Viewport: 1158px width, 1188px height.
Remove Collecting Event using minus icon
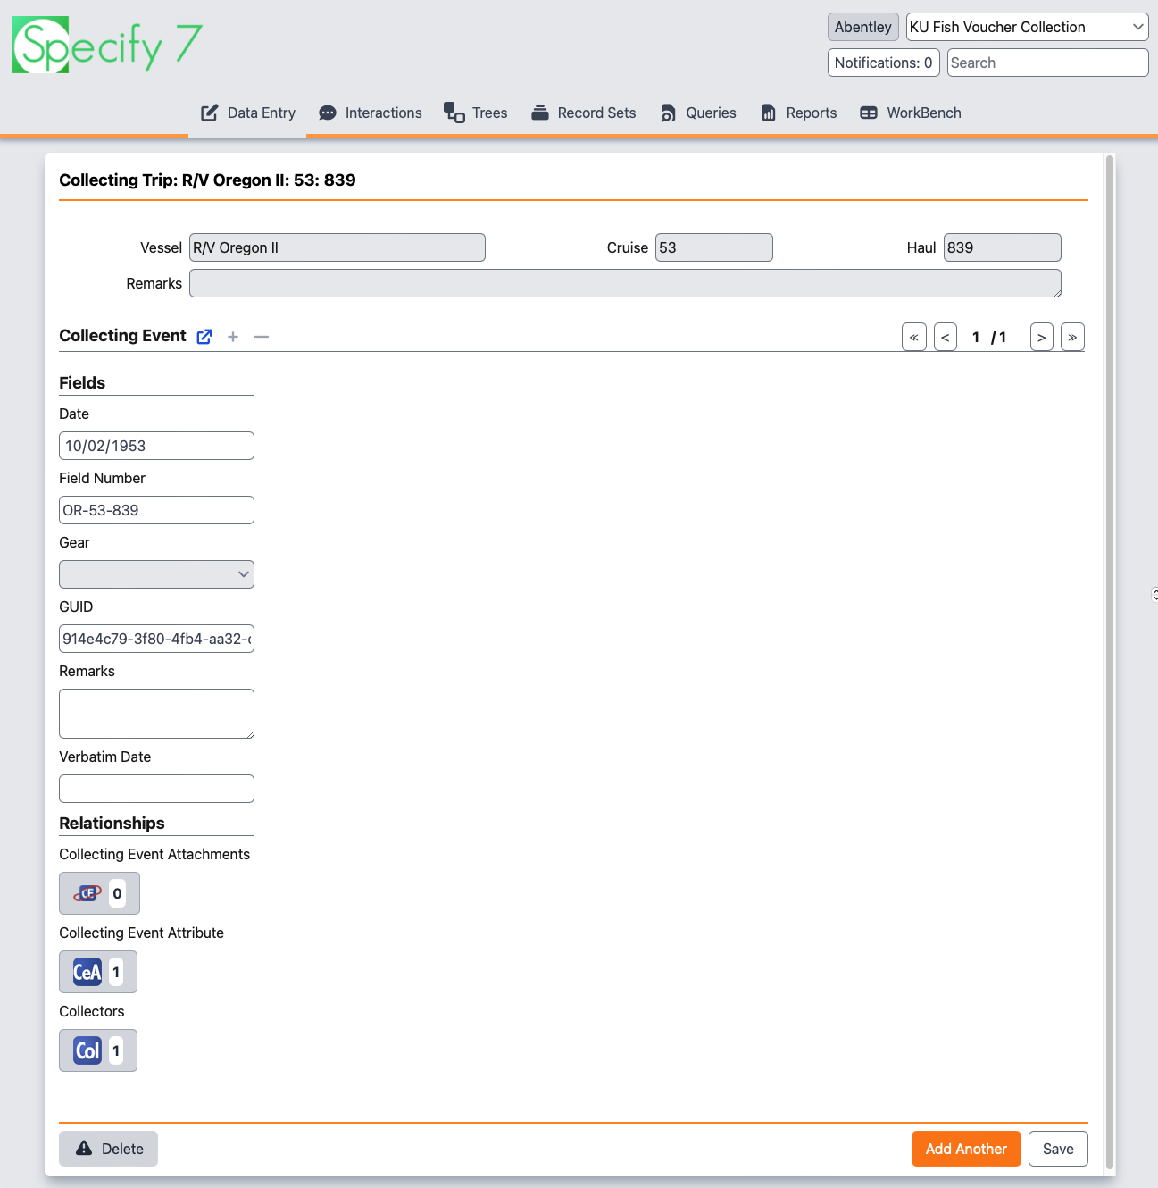261,337
